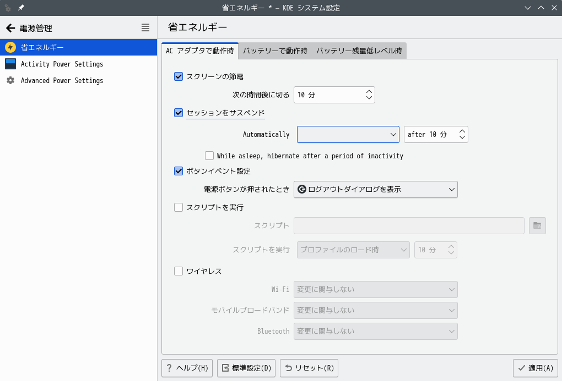The height and width of the screenshot is (381, 562).
Task: Click the application menu icon in the title bar
Action: [x=8, y=8]
